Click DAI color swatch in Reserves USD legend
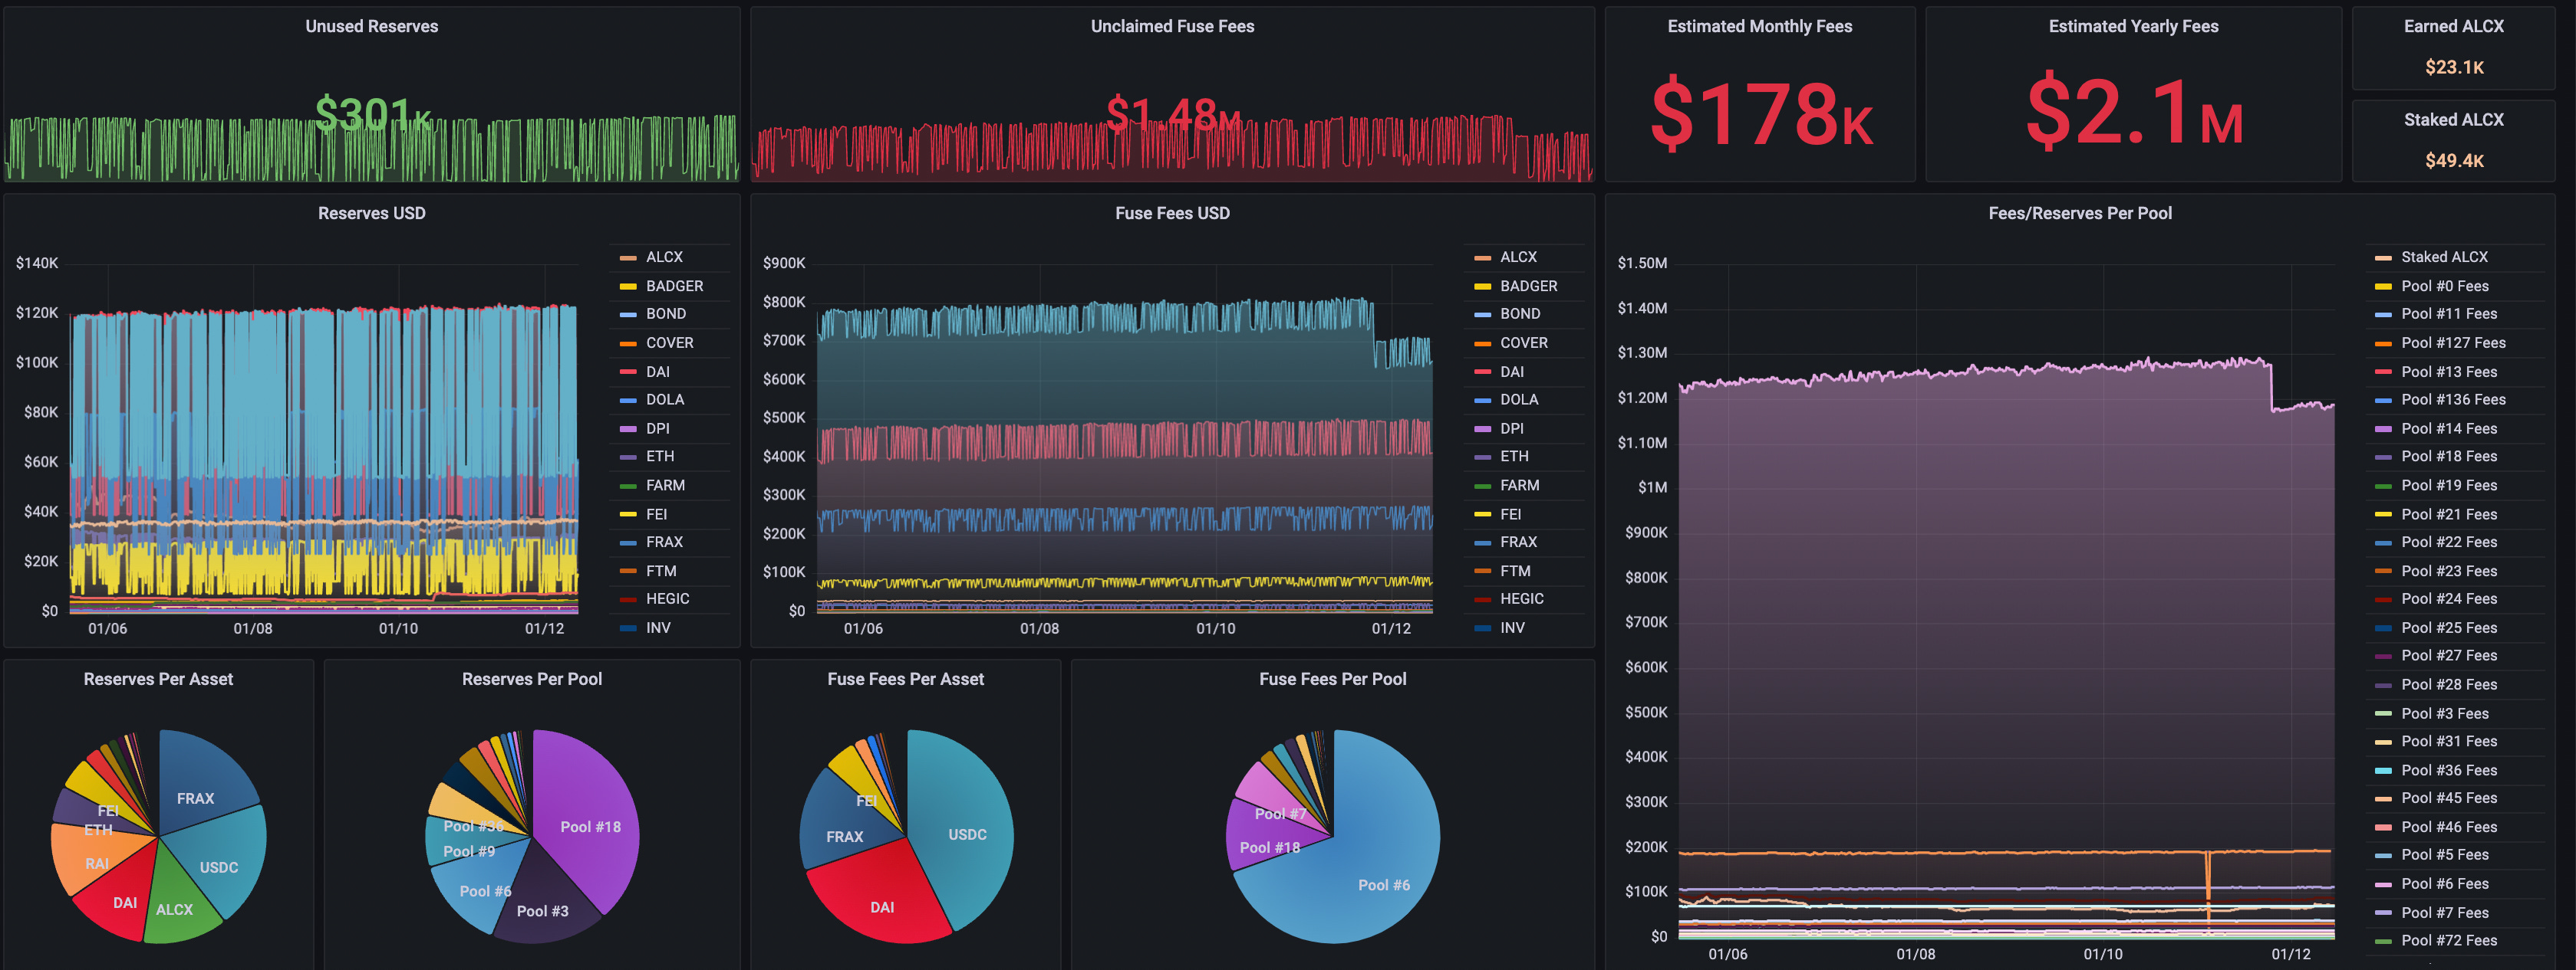Image resolution: width=2576 pixels, height=970 pixels. tap(628, 372)
